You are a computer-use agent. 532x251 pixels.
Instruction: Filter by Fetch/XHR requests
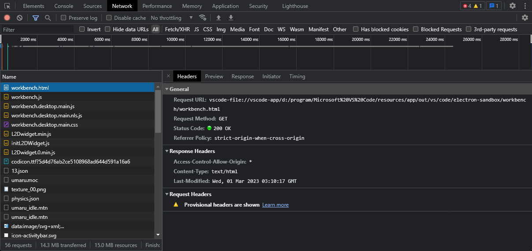[178, 29]
